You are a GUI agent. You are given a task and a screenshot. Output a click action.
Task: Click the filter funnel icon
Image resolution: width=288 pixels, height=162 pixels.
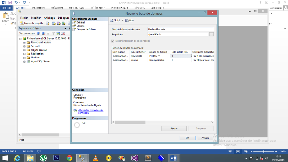[x=53, y=33]
